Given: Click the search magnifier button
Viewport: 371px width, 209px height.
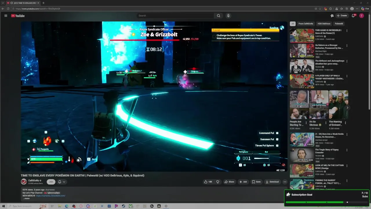Looking at the screenshot, I should 219,16.
